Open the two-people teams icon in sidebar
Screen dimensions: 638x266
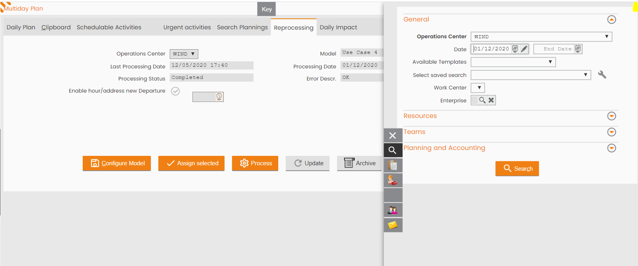tap(393, 210)
